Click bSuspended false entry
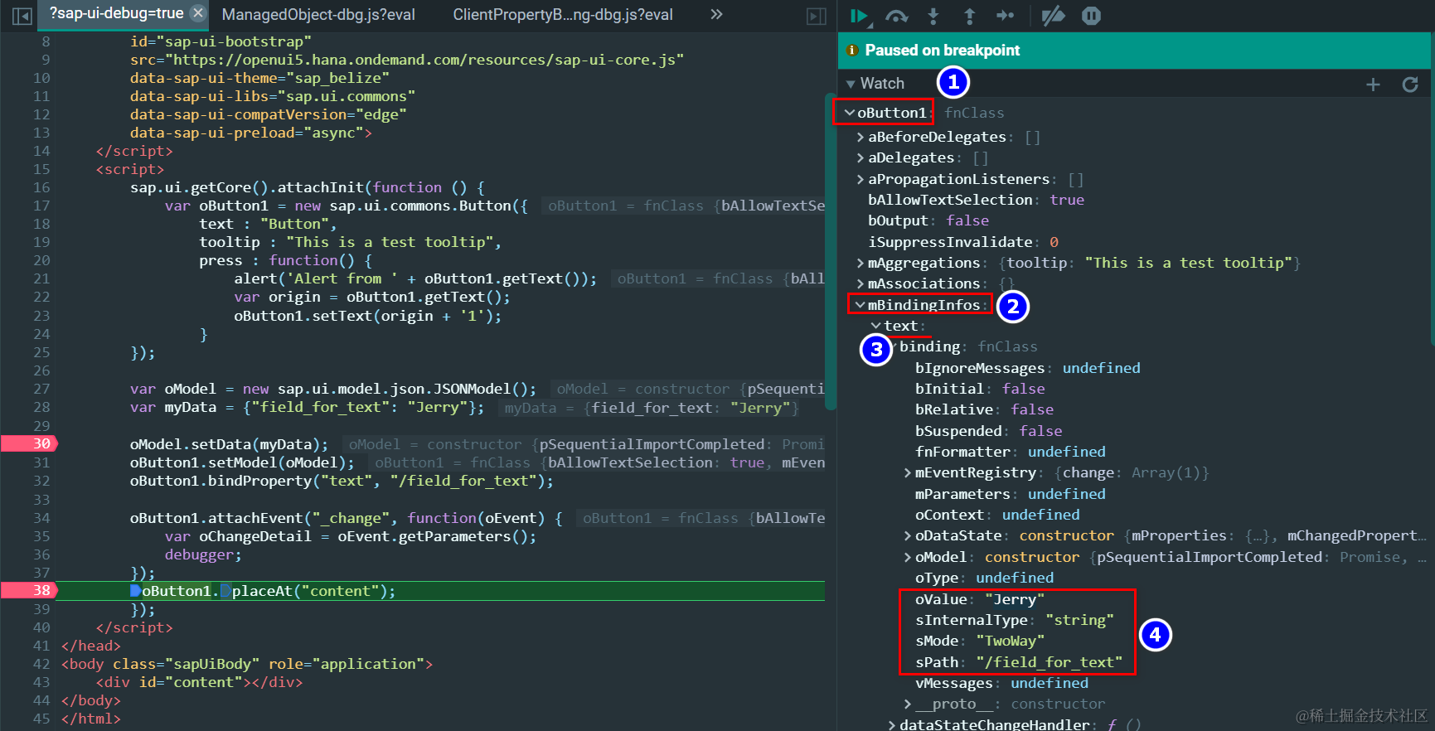The width and height of the screenshot is (1435, 731). coord(988,431)
